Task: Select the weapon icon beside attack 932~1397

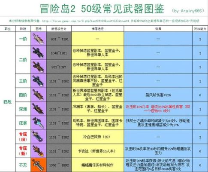Action: (39, 67)
